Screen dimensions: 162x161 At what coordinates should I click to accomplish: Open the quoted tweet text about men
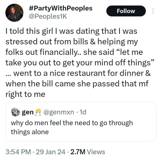(x=72, y=123)
